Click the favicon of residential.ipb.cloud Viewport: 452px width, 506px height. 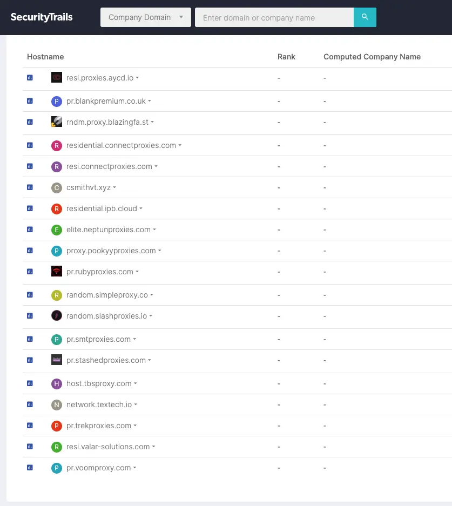(56, 208)
